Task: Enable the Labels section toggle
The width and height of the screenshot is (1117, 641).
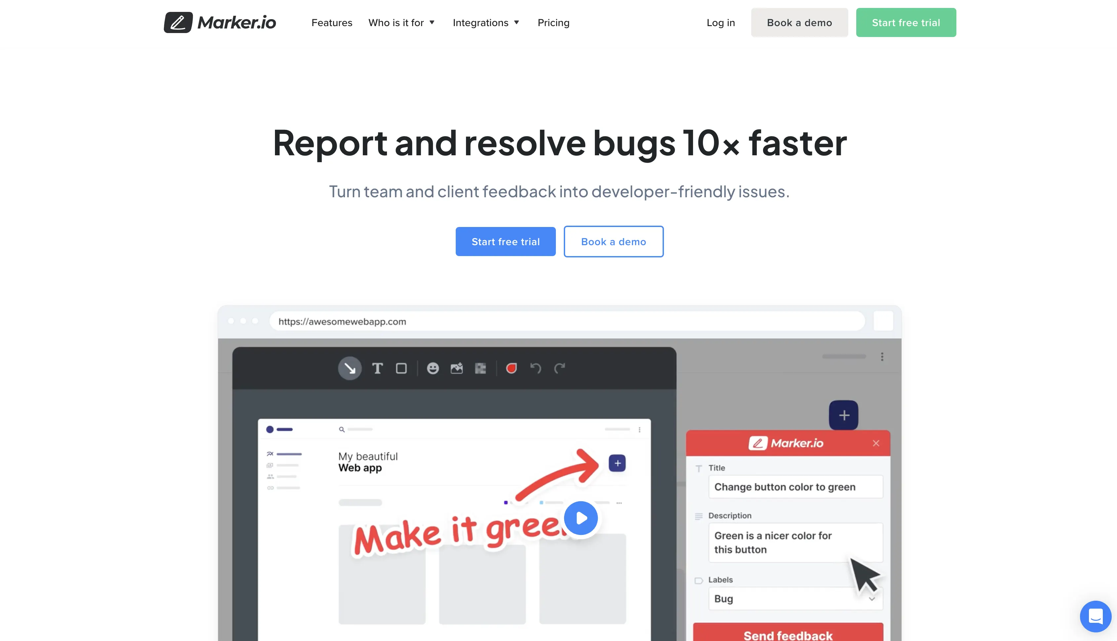Action: 700,580
